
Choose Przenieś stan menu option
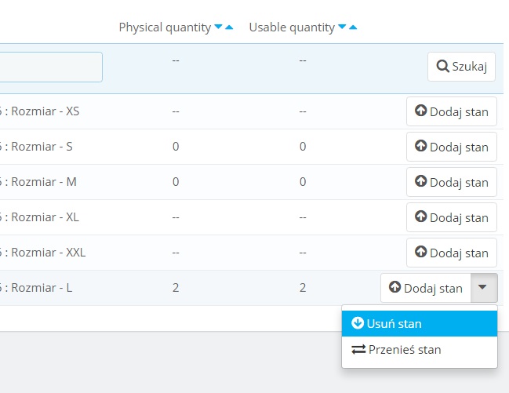419,350
